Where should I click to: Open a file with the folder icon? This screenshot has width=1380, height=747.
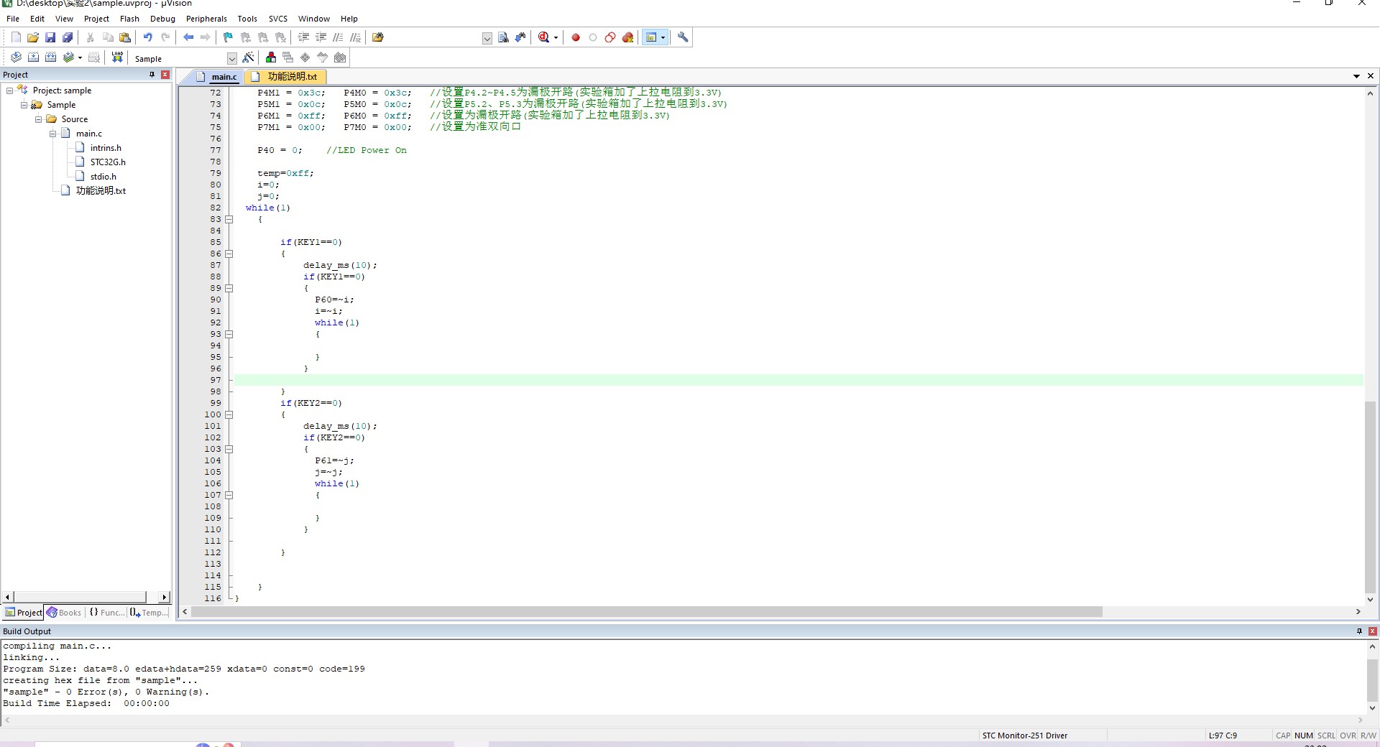point(33,37)
